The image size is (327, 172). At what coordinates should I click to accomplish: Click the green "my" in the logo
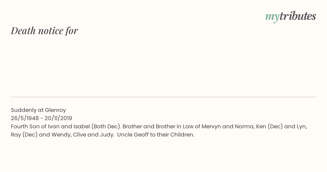pos(272,17)
